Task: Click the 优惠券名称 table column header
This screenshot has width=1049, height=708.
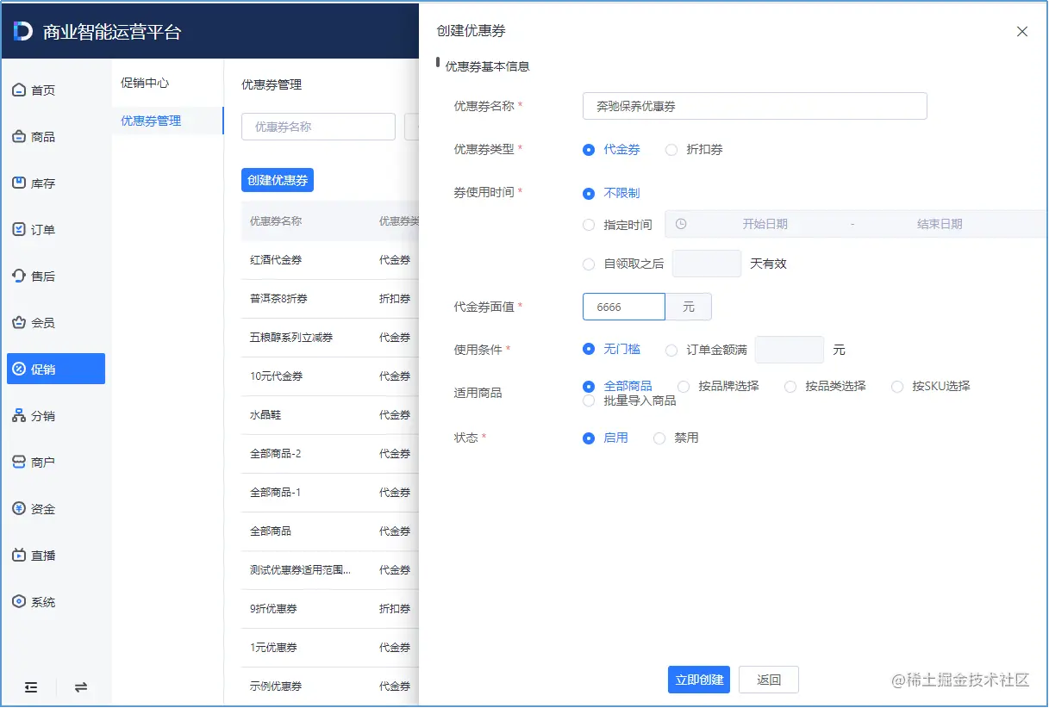Action: coord(276,221)
